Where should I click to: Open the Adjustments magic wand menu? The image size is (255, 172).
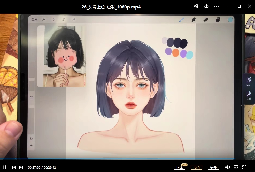(54, 19)
